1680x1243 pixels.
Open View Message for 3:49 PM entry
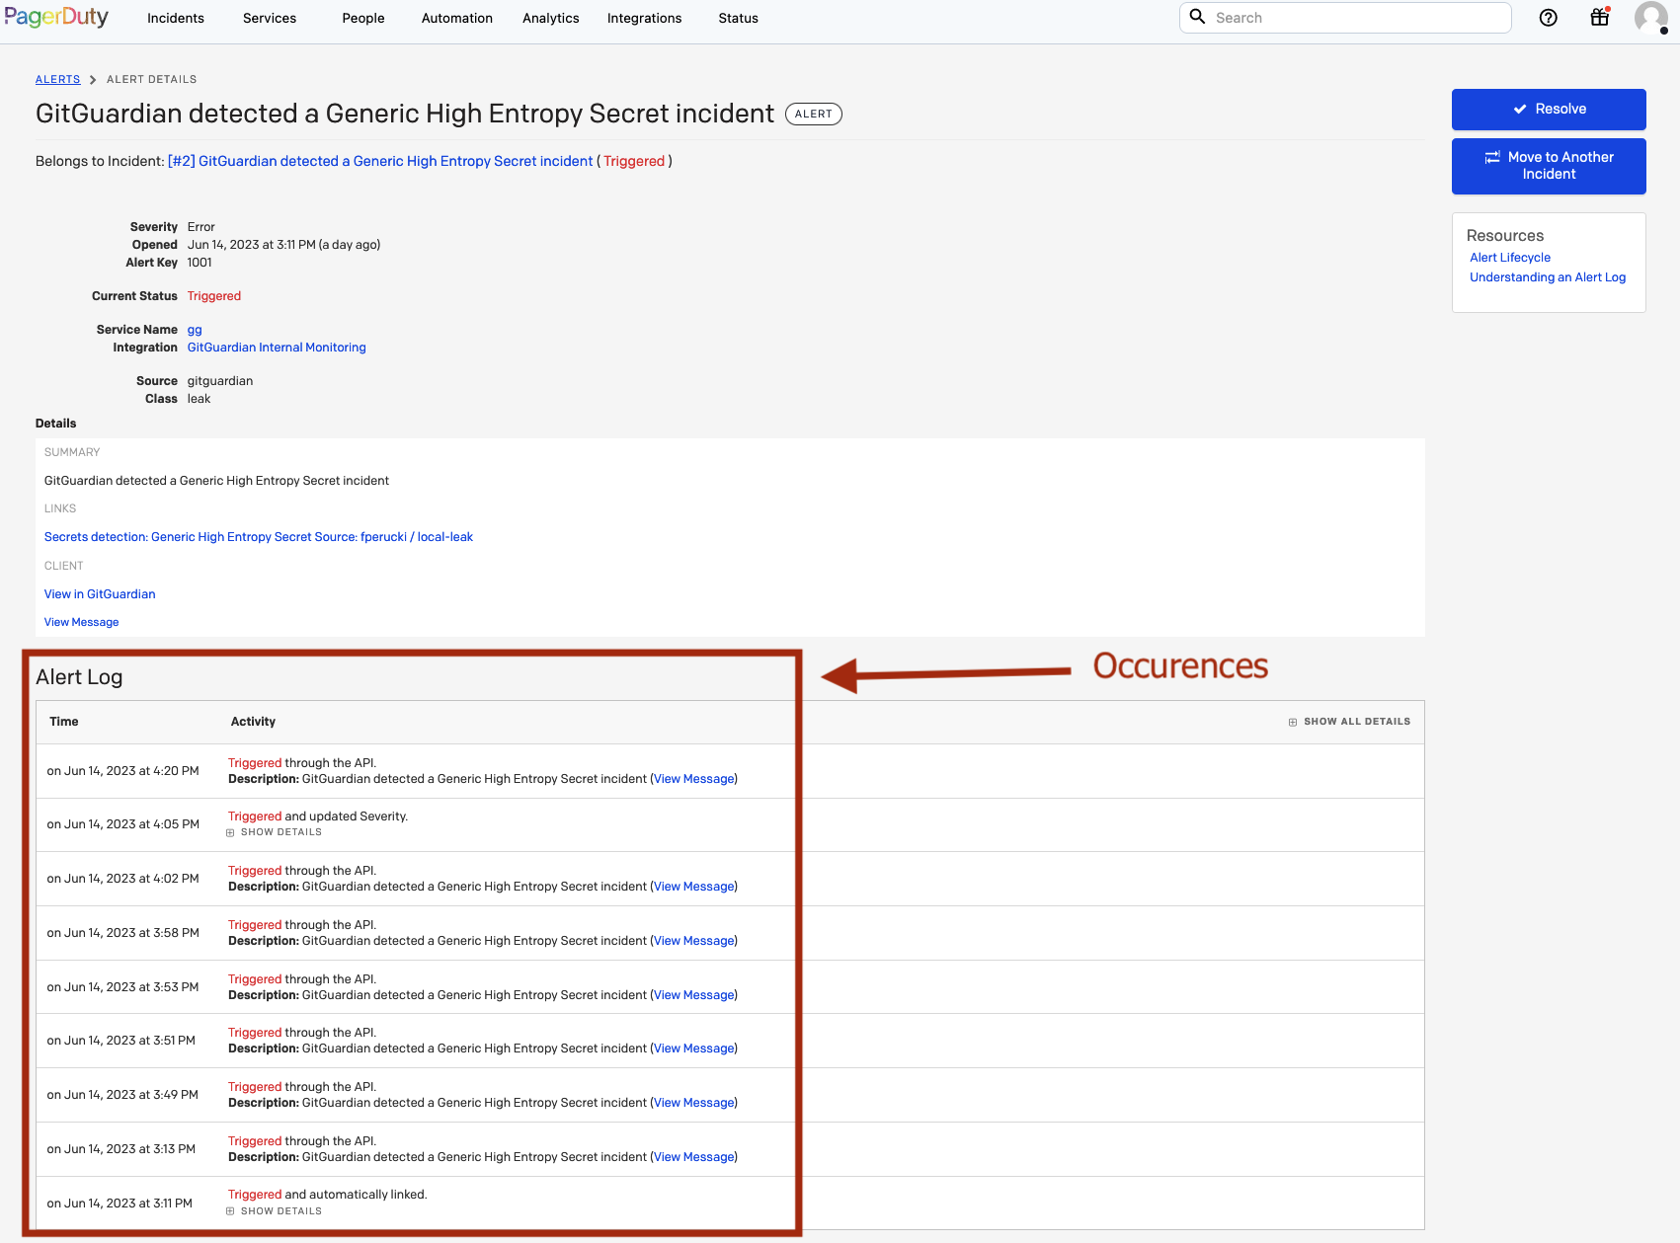click(694, 1103)
